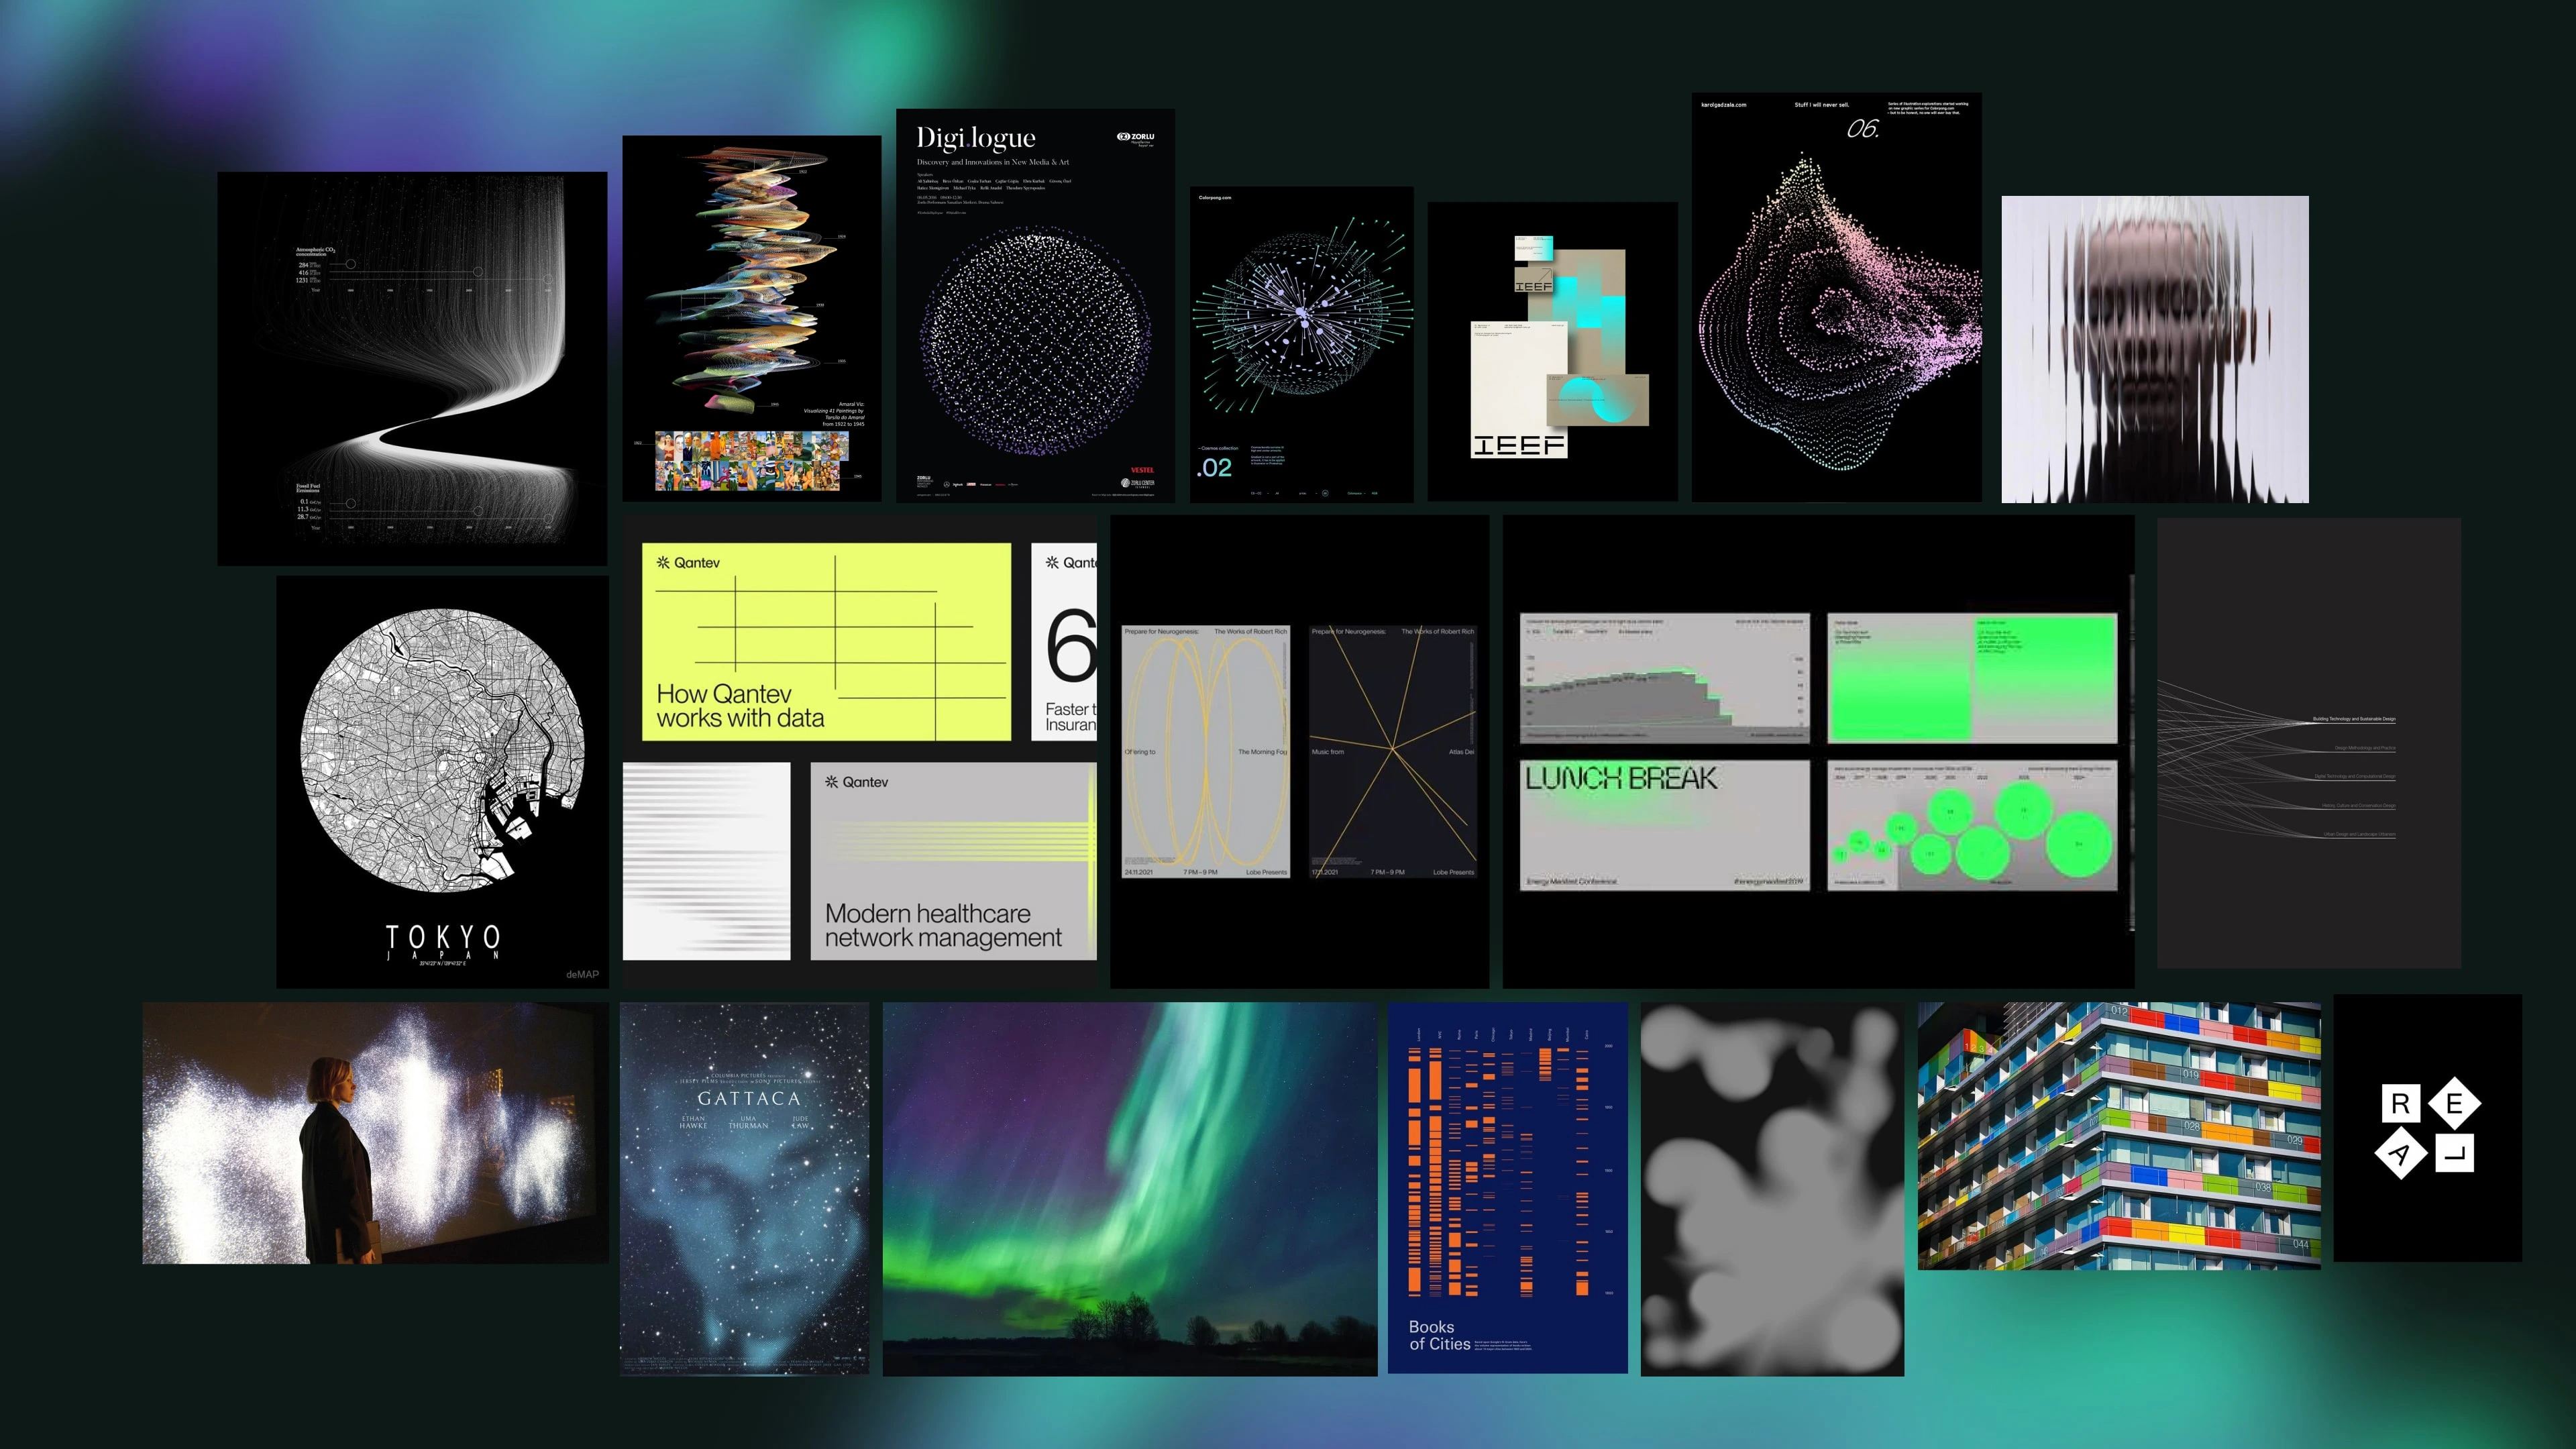The image size is (2576, 1449).
Task: Select the 06 pink particle cloud poster
Action: 1836,297
